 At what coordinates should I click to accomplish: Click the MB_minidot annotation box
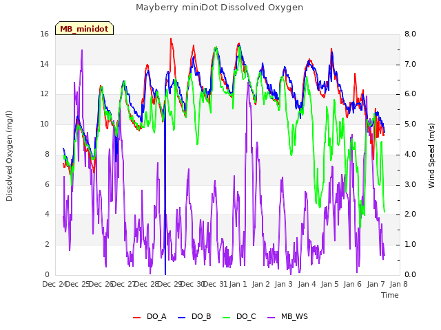(x=84, y=28)
